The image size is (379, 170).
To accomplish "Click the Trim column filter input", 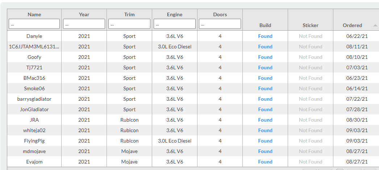I will tap(129, 24).
